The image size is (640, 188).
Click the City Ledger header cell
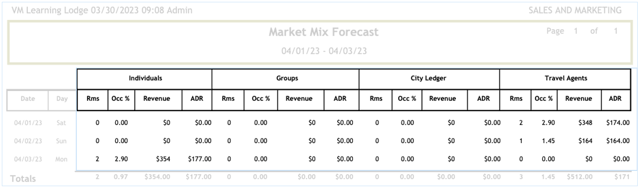[428, 78]
